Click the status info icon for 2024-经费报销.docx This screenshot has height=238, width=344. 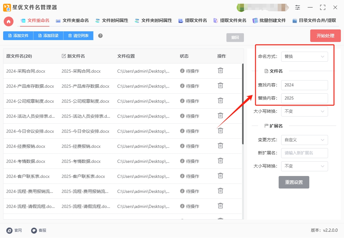[182, 146]
